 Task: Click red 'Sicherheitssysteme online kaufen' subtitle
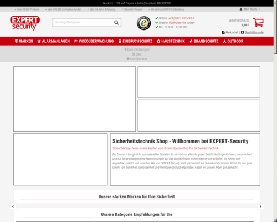(x=166, y=148)
